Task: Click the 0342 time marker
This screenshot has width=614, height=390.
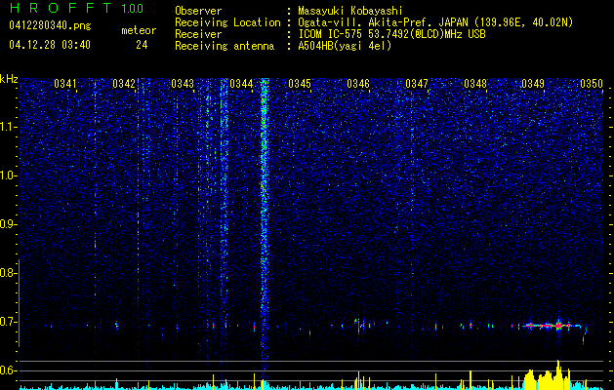Action: [124, 83]
